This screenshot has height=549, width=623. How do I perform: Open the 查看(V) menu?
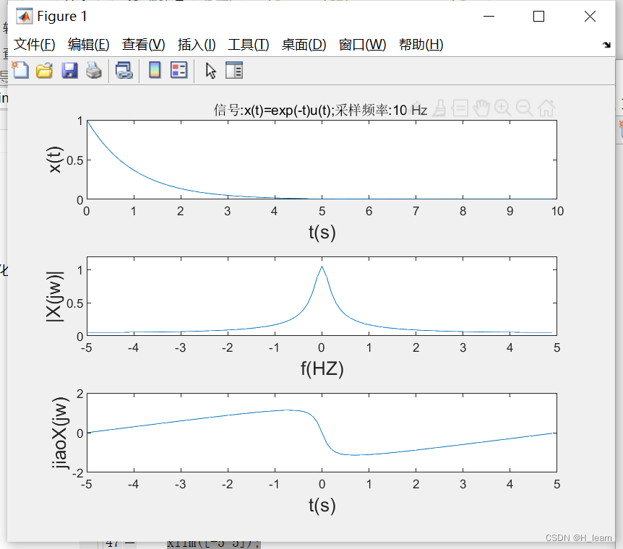pos(143,45)
